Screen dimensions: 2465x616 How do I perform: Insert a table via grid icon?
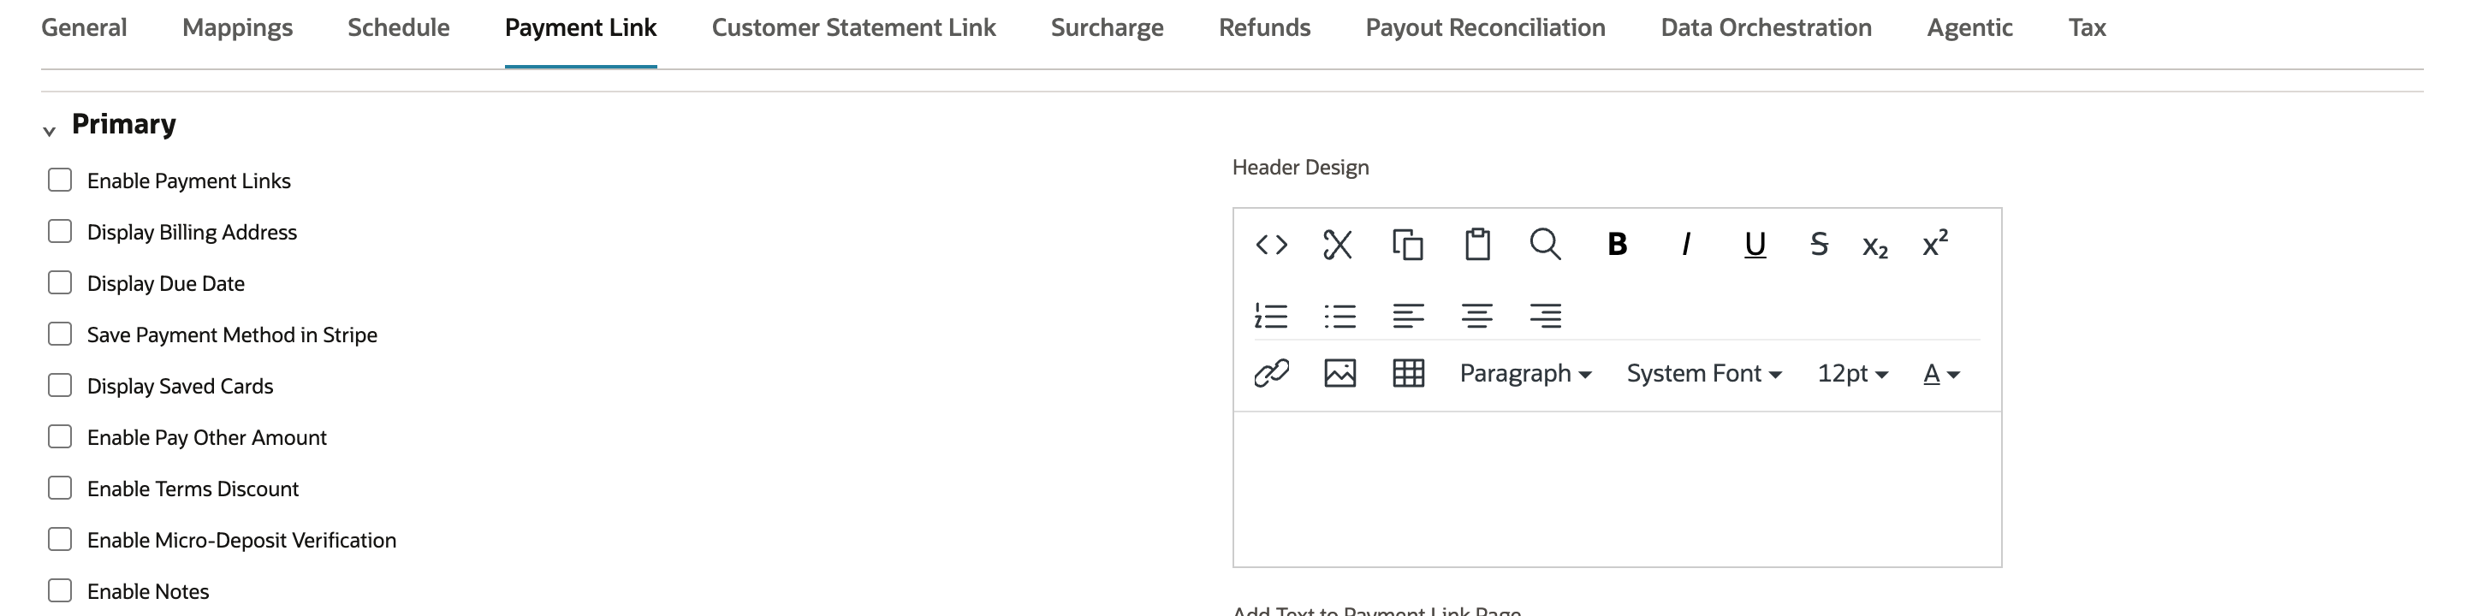(x=1409, y=373)
